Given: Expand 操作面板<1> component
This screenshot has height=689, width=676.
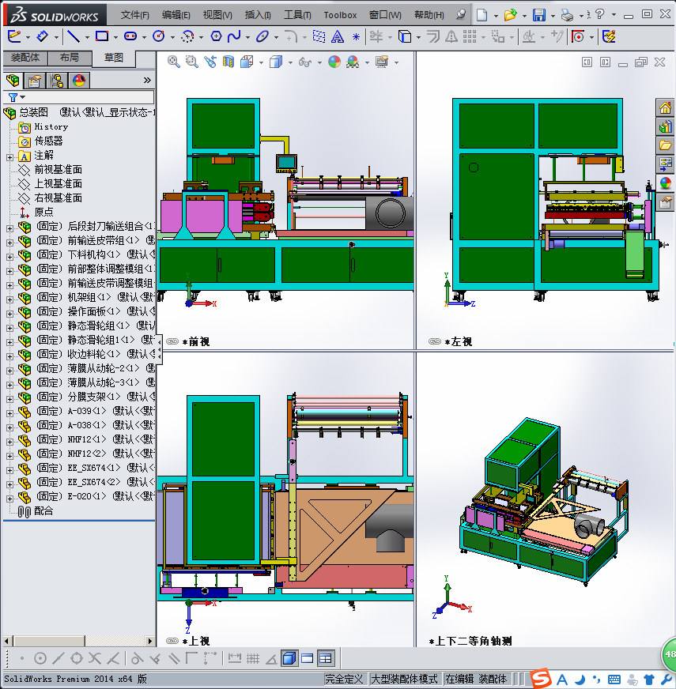Looking at the screenshot, I should coord(9,314).
